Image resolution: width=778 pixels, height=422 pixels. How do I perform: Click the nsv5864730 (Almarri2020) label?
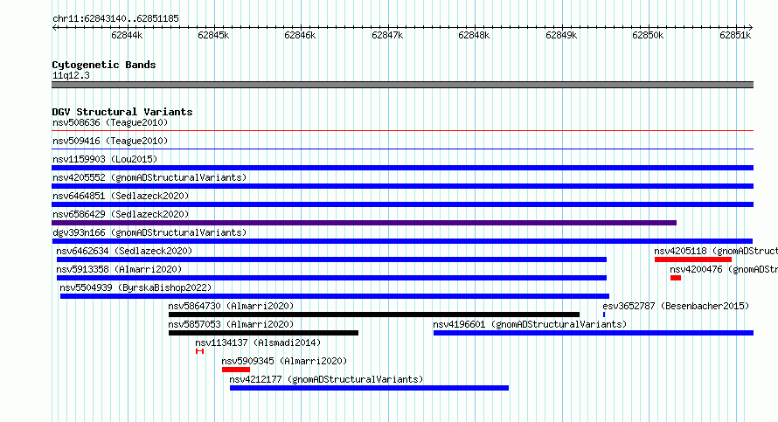click(x=231, y=306)
